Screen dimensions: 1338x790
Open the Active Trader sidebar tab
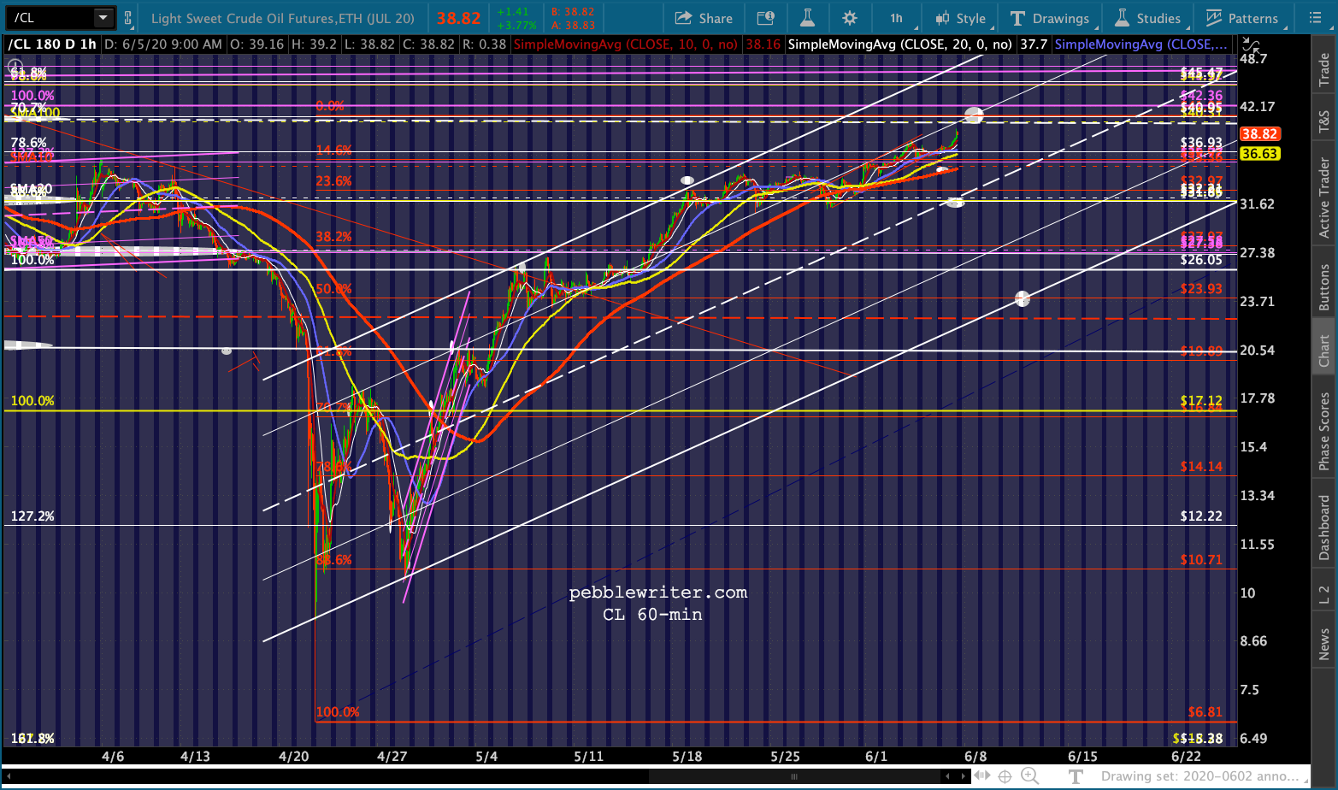coord(1324,197)
